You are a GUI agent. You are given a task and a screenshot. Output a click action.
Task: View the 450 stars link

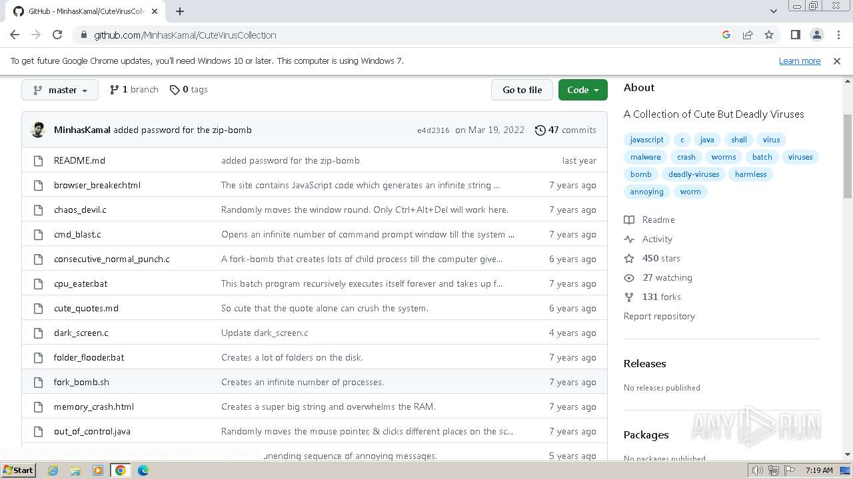pyautogui.click(x=652, y=258)
